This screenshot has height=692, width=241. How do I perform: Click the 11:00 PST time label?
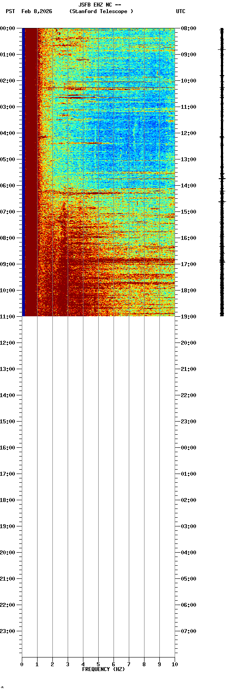pyautogui.click(x=7, y=317)
